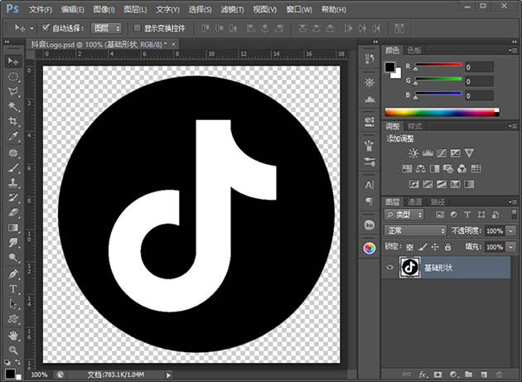522x382 pixels.
Task: Add a Vibrance adjustment
Action: pyautogui.click(x=469, y=153)
